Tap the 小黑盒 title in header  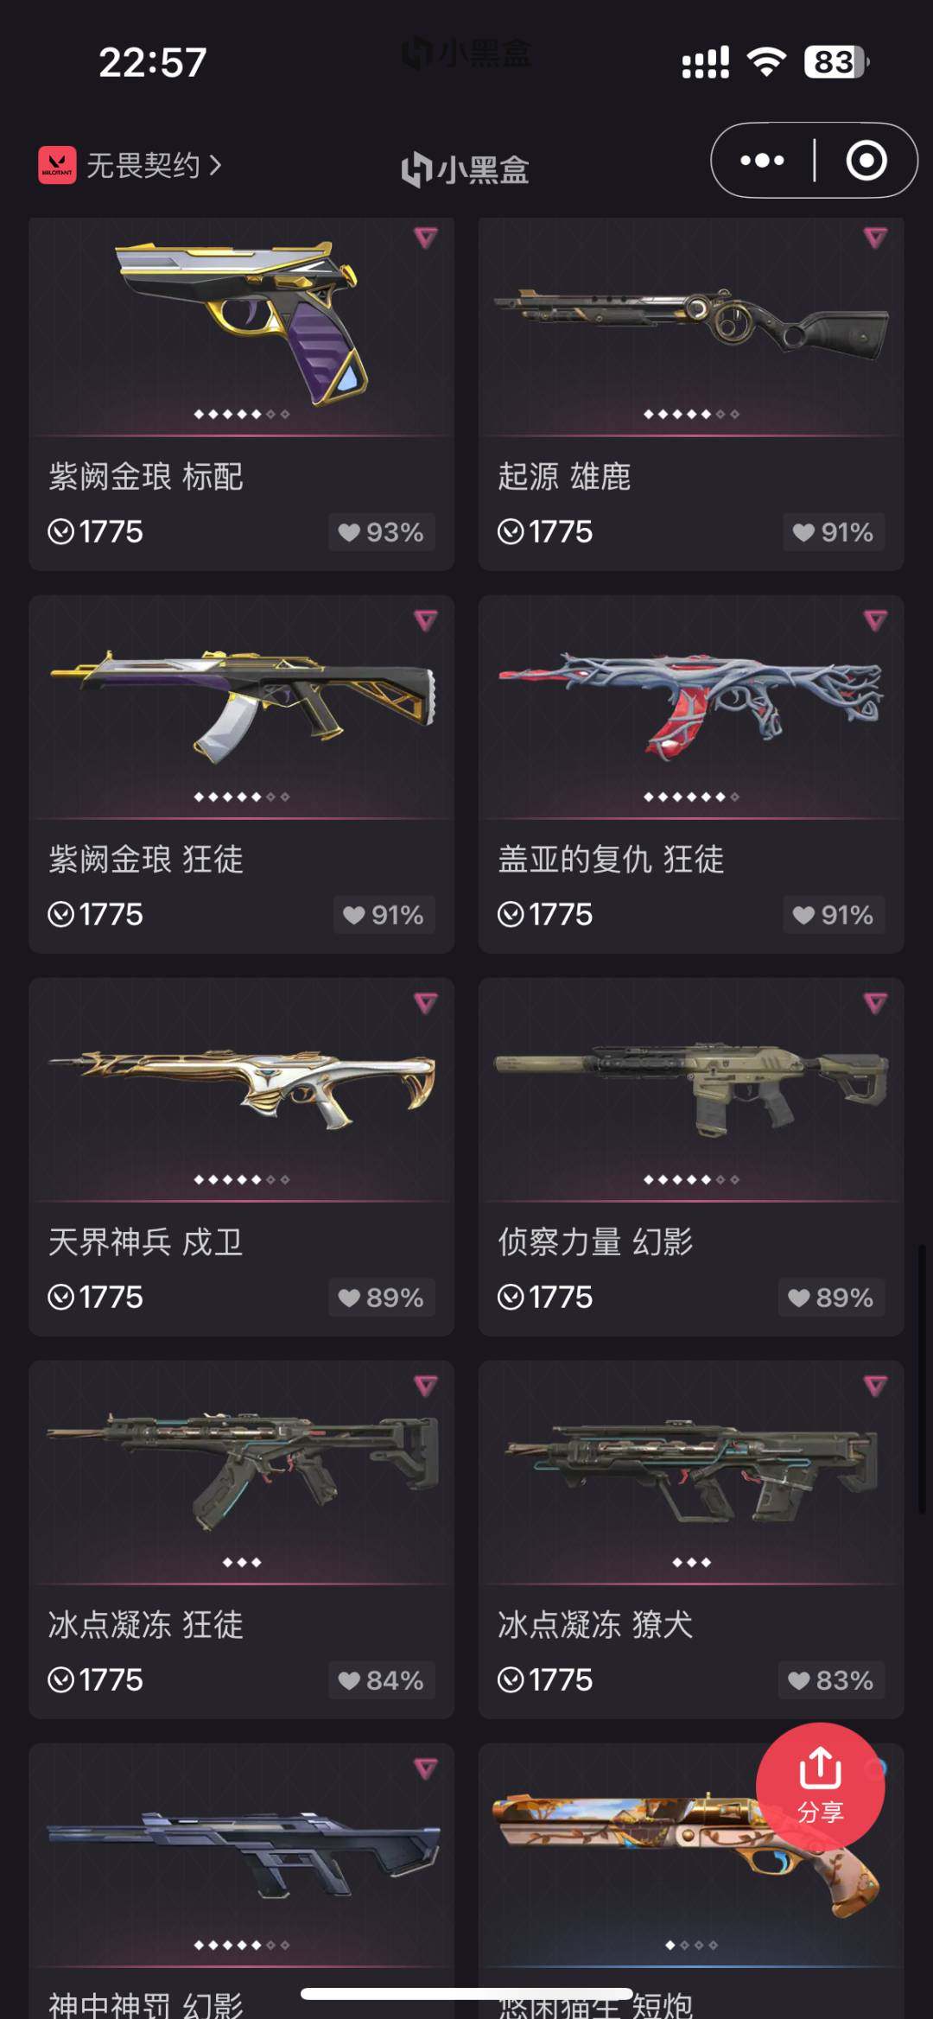466,169
